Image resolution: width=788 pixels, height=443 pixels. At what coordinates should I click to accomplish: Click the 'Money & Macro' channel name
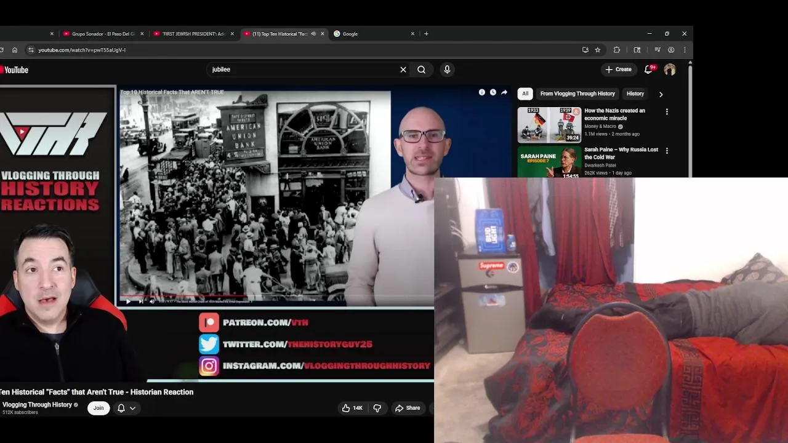pyautogui.click(x=600, y=127)
